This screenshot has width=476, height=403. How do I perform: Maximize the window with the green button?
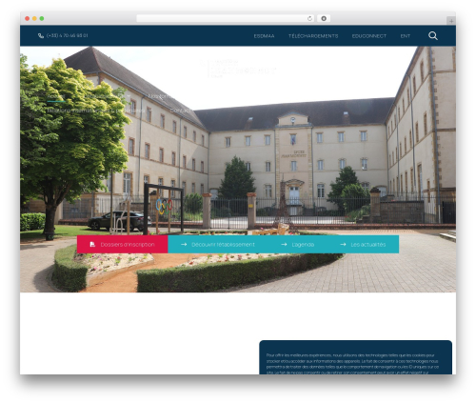click(x=42, y=19)
